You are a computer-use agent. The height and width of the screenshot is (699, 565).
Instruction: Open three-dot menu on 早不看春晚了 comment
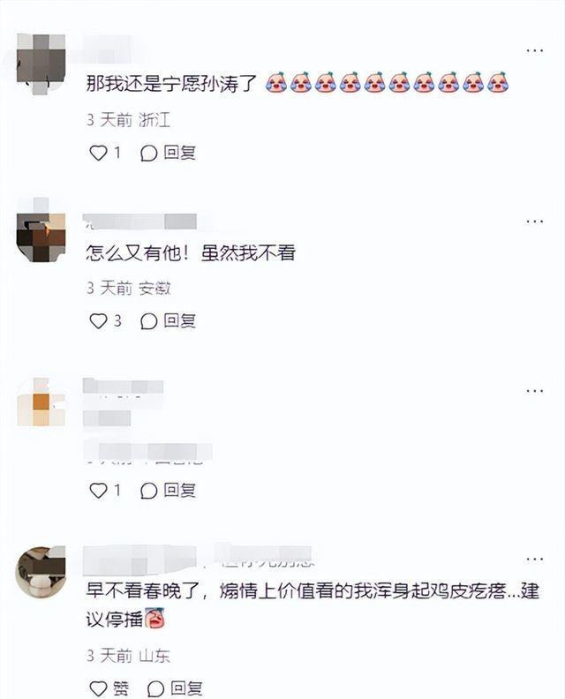[535, 559]
